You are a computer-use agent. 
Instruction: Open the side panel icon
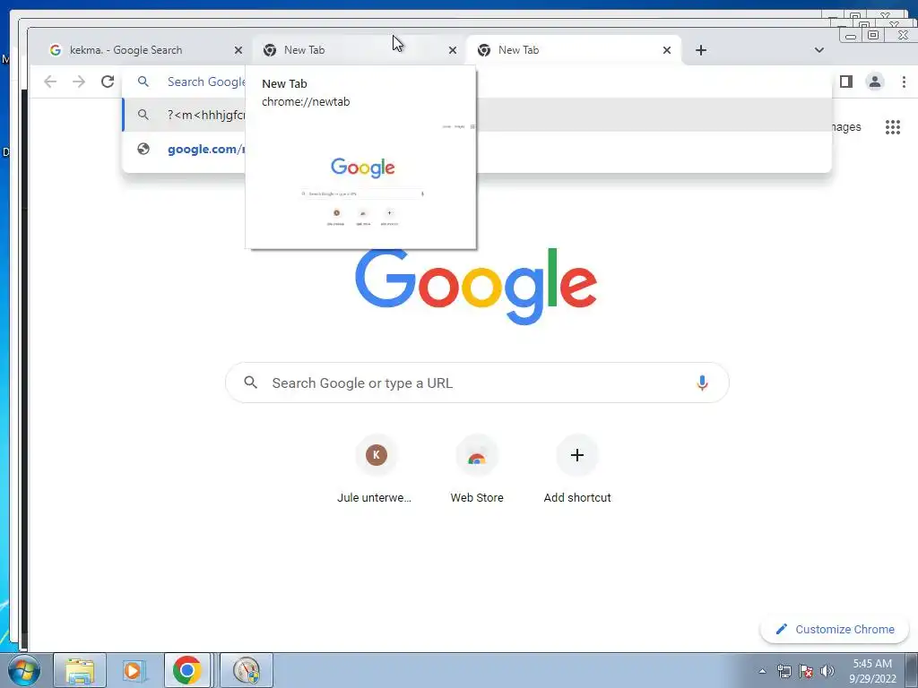pos(846,82)
